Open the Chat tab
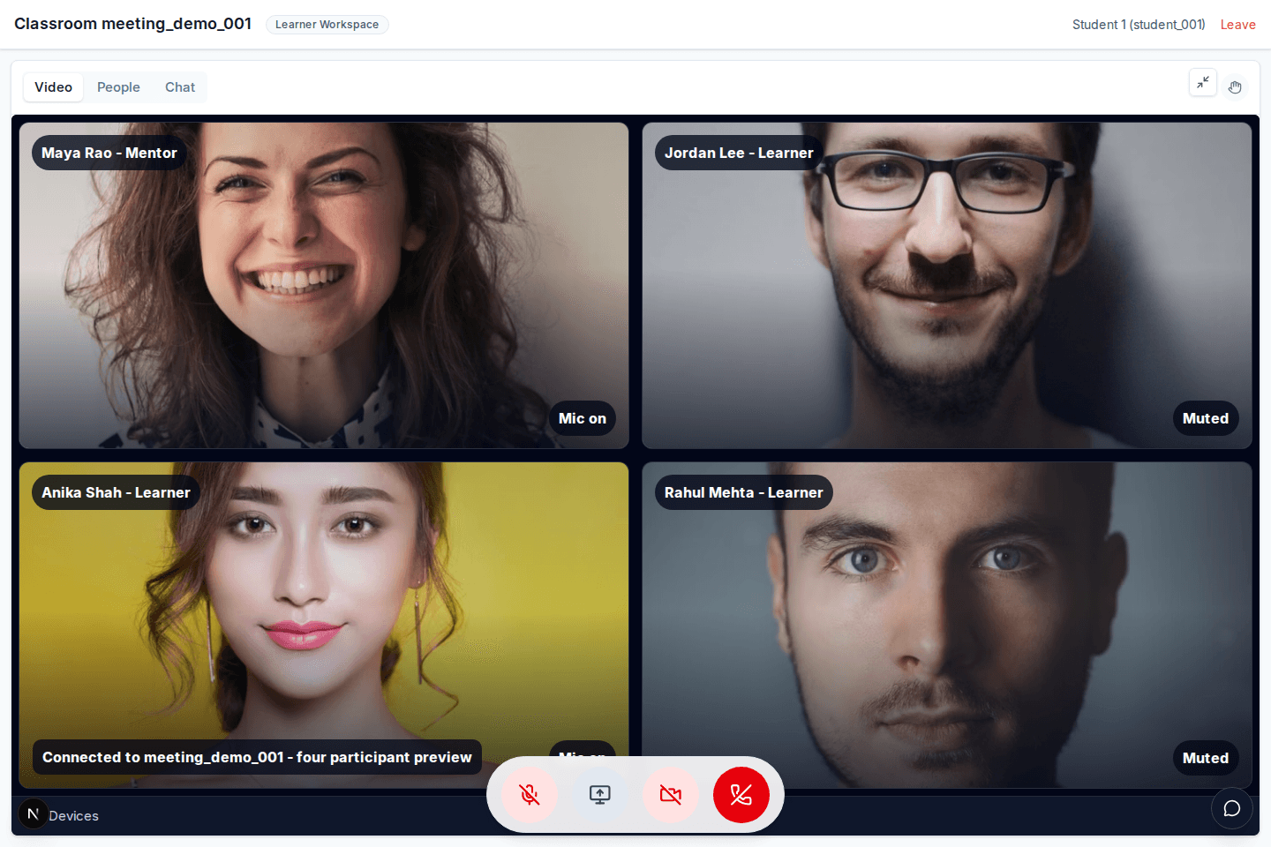Viewport: 1271px width, 847px height. pos(180,87)
